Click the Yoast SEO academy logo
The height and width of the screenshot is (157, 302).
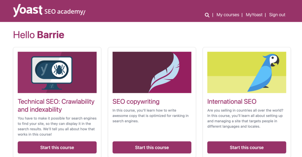point(49,11)
